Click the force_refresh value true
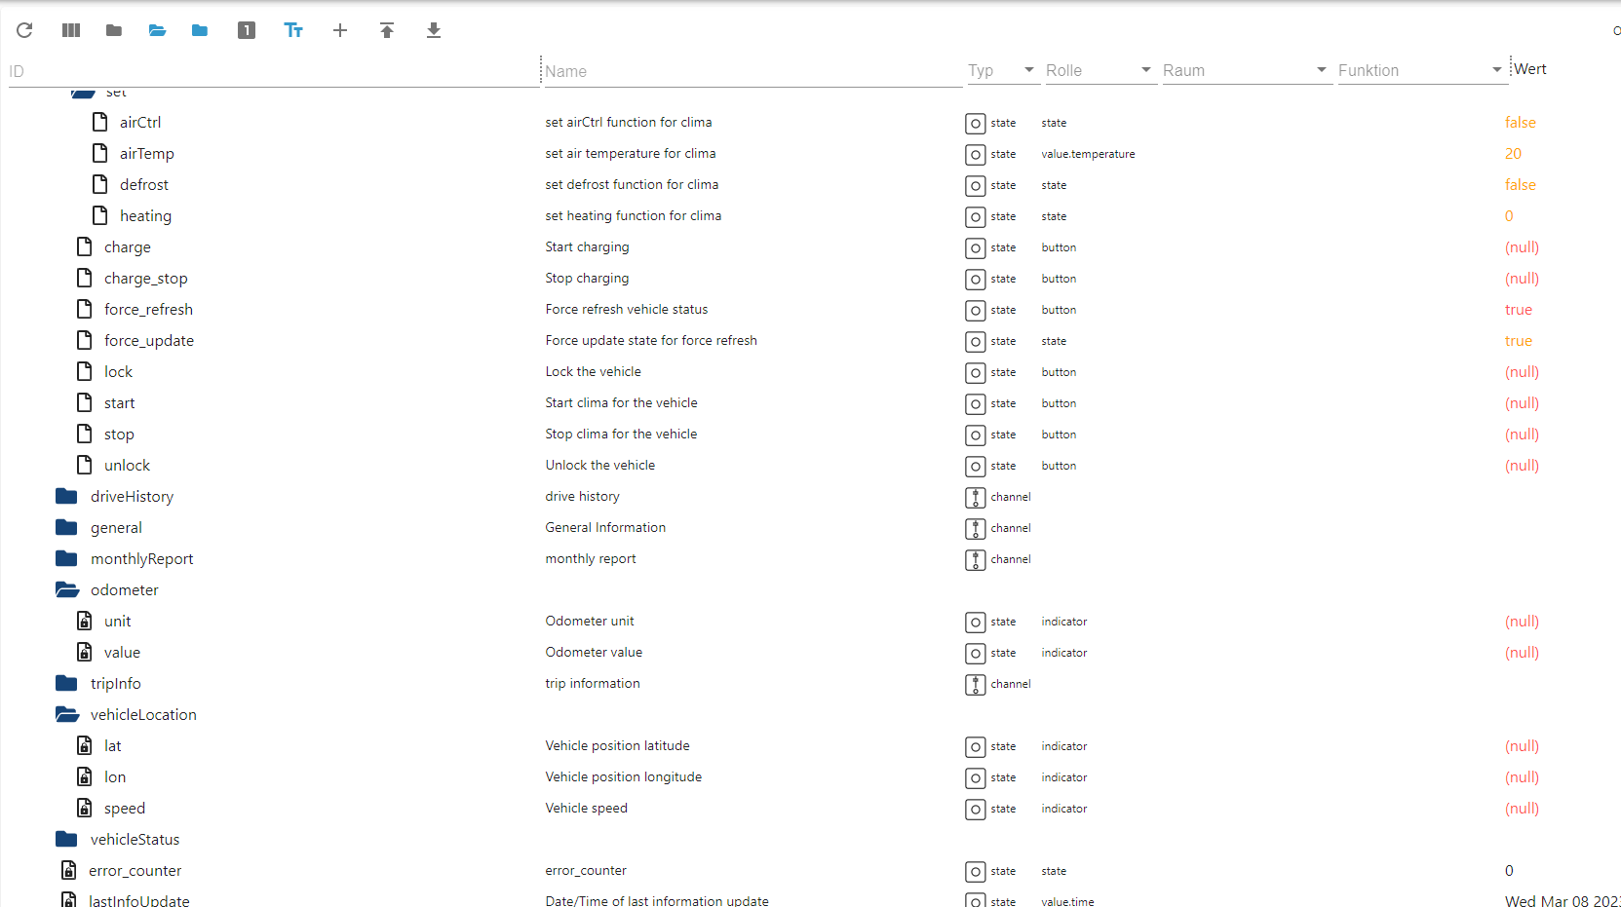1621x907 pixels. [x=1519, y=309]
